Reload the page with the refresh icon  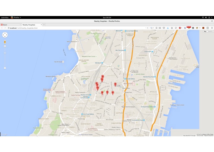pos(147,28)
